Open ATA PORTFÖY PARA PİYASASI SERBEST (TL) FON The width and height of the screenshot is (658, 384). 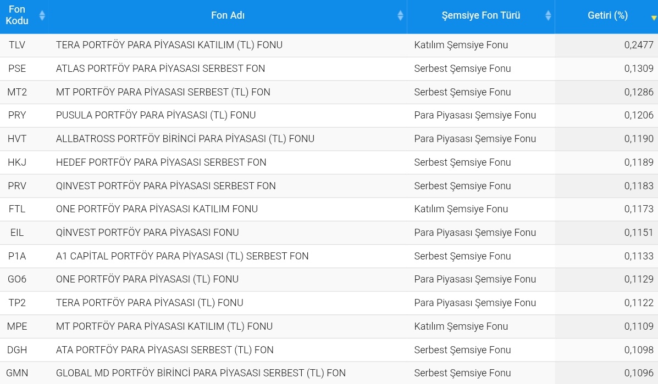[x=164, y=349]
